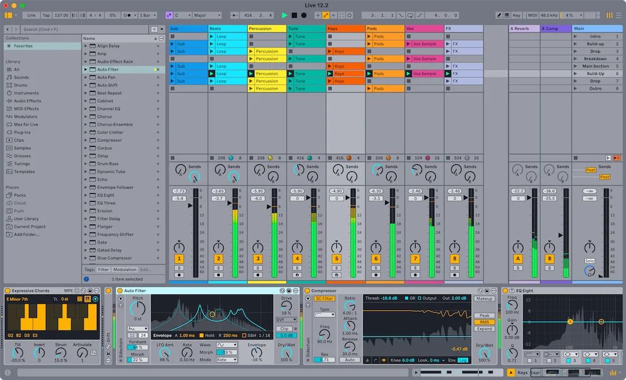Toggle the purple Scale Mode icon
Screen dimensions: 626x380
coord(169,16)
